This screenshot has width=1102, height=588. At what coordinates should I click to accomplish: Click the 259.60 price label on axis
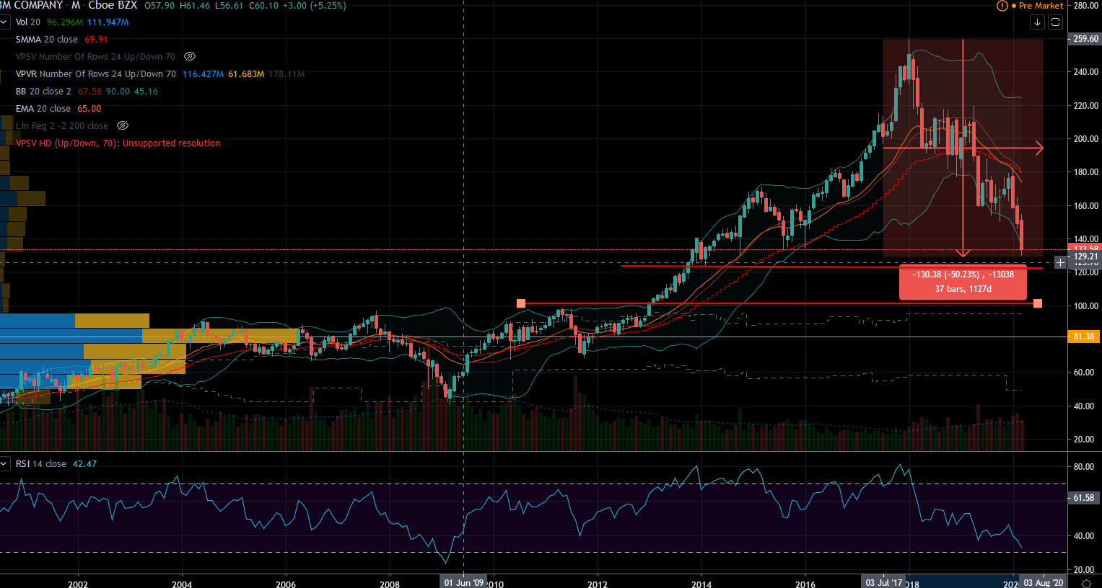(1085, 39)
